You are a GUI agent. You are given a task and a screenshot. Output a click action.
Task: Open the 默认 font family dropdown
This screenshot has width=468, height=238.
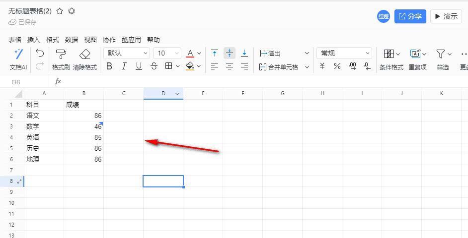(x=127, y=53)
